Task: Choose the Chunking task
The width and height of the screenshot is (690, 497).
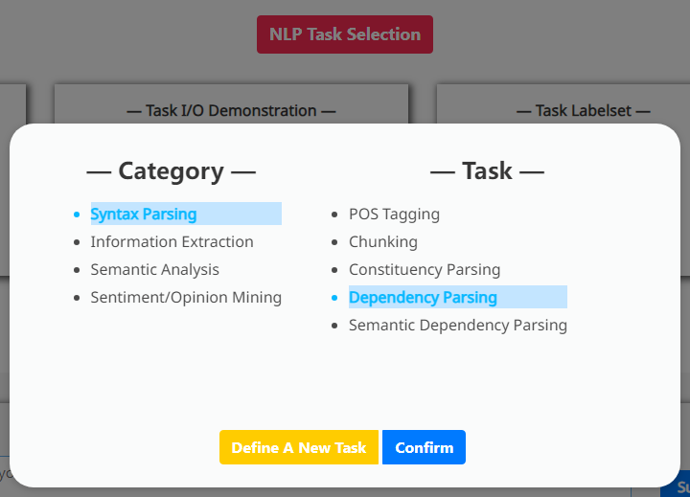Action: pyautogui.click(x=382, y=242)
